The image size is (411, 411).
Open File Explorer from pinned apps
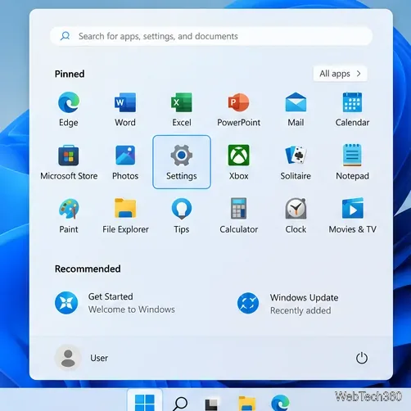pyautogui.click(x=125, y=216)
